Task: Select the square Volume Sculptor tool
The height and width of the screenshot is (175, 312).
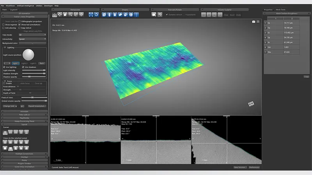Action: pyautogui.click(x=203, y=15)
